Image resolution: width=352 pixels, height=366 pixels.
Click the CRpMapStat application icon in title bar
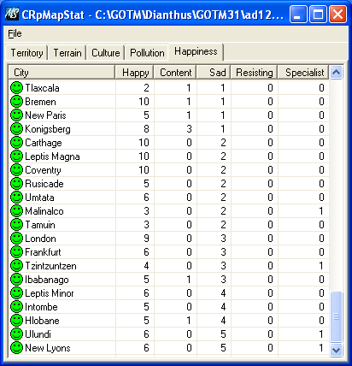point(12,14)
